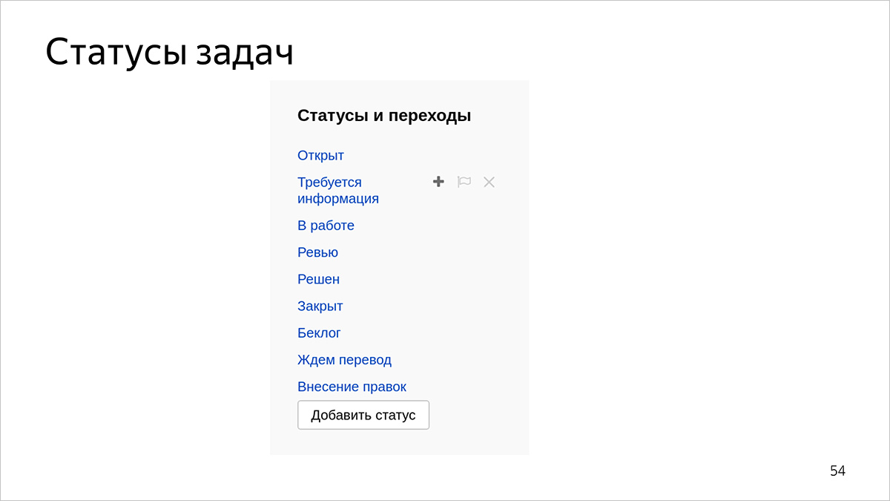Open the Внесение правок status
The width and height of the screenshot is (890, 501).
(x=352, y=386)
